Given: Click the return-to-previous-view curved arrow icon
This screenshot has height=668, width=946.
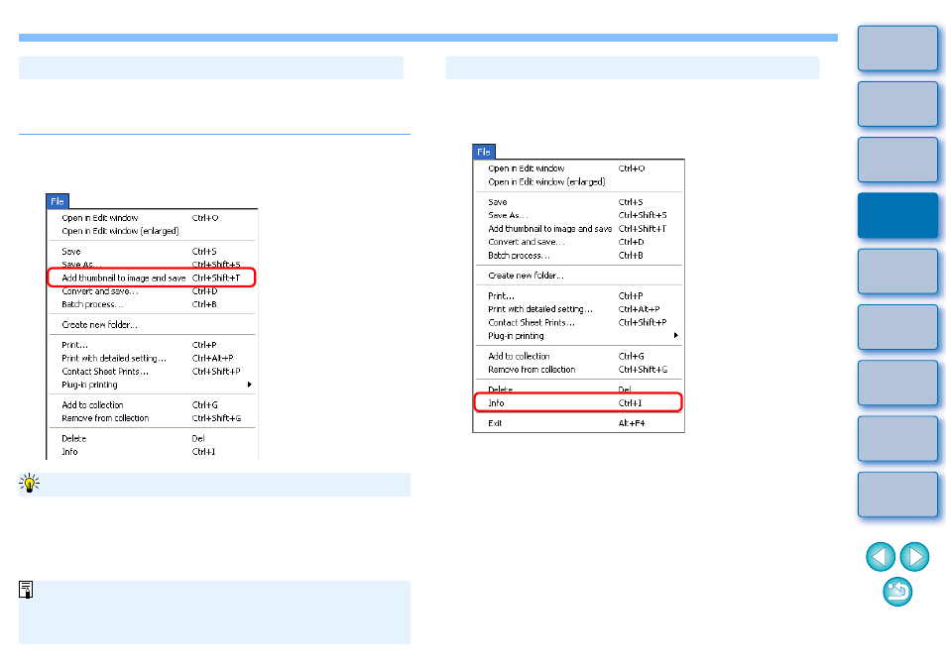Looking at the screenshot, I should tap(897, 592).
